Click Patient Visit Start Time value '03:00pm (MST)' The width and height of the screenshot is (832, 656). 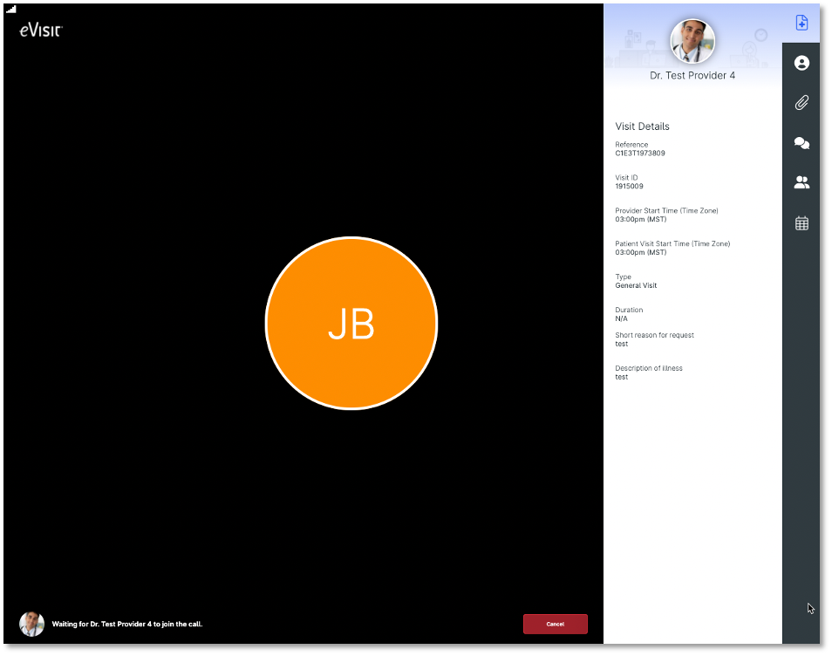tap(640, 252)
